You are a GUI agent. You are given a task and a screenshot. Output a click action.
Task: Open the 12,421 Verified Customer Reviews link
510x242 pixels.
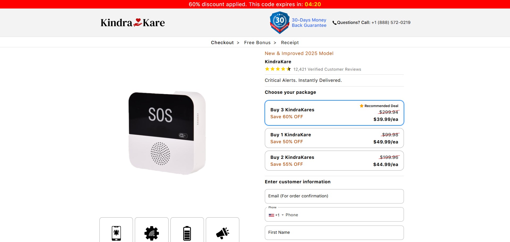327,69
